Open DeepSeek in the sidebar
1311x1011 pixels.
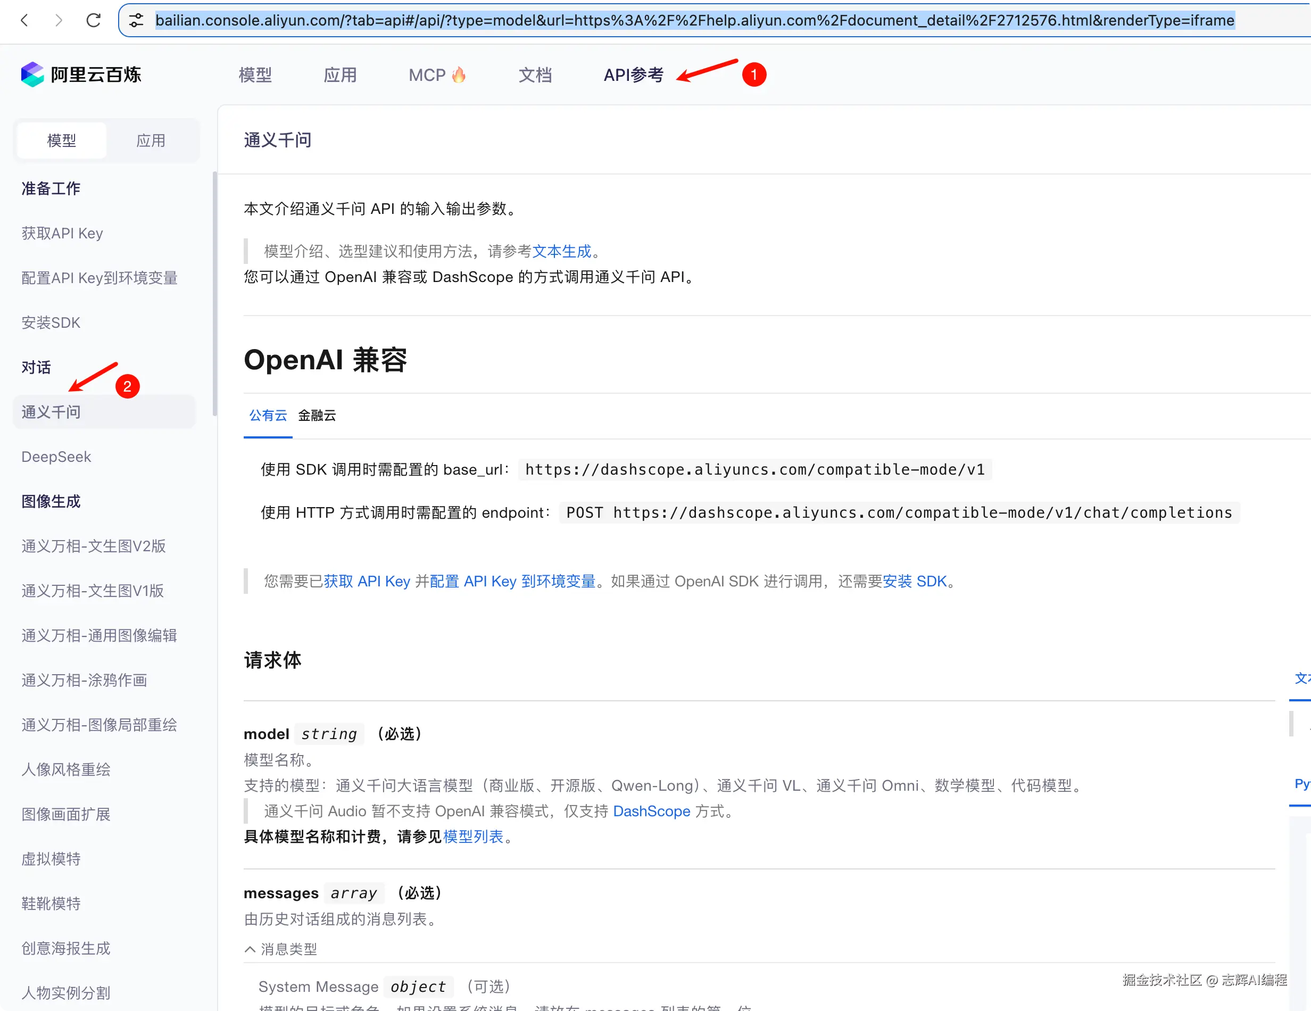pos(56,457)
